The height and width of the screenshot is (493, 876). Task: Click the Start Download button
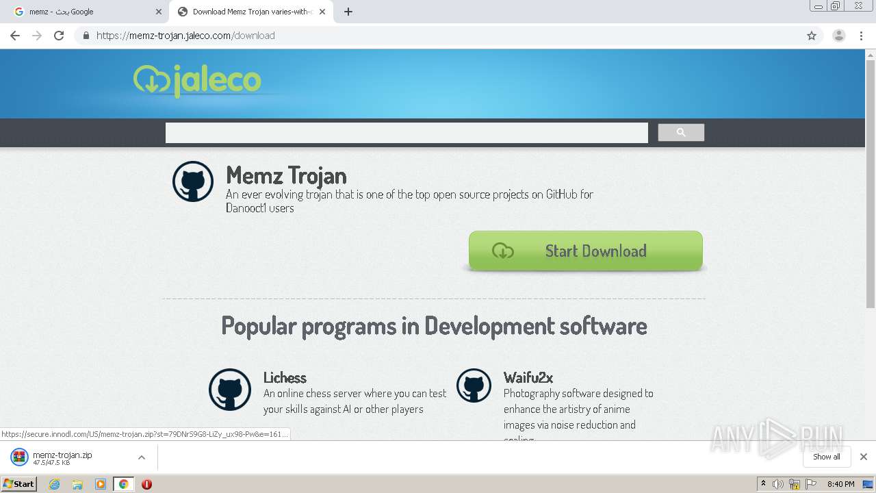point(586,251)
